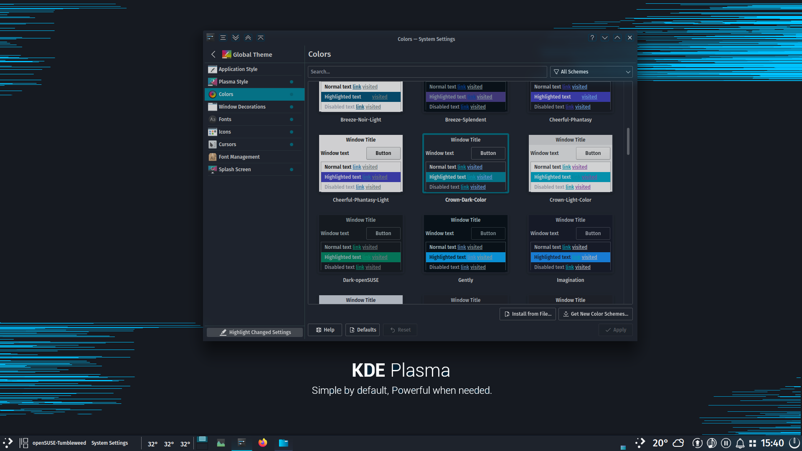Screen dimensions: 802x451
Task: Click the Apply button
Action: (x=616, y=330)
